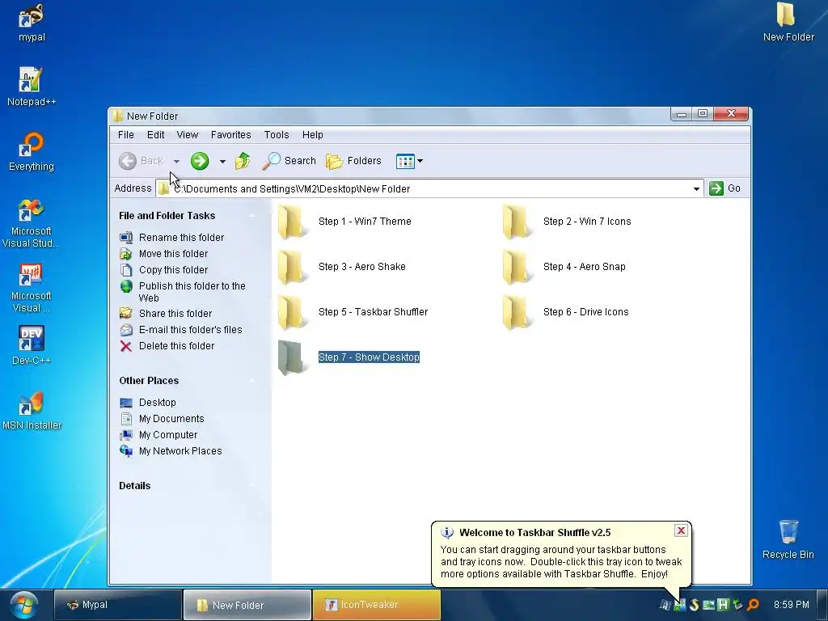Select the New Folder desktop icon
The width and height of the screenshot is (828, 621).
pos(788,22)
